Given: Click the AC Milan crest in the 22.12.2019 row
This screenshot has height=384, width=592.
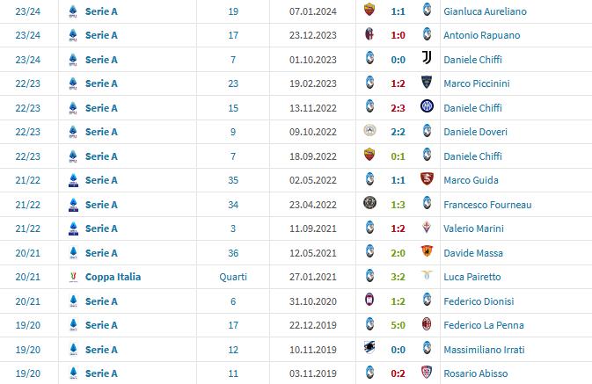Looking at the screenshot, I should (428, 324).
